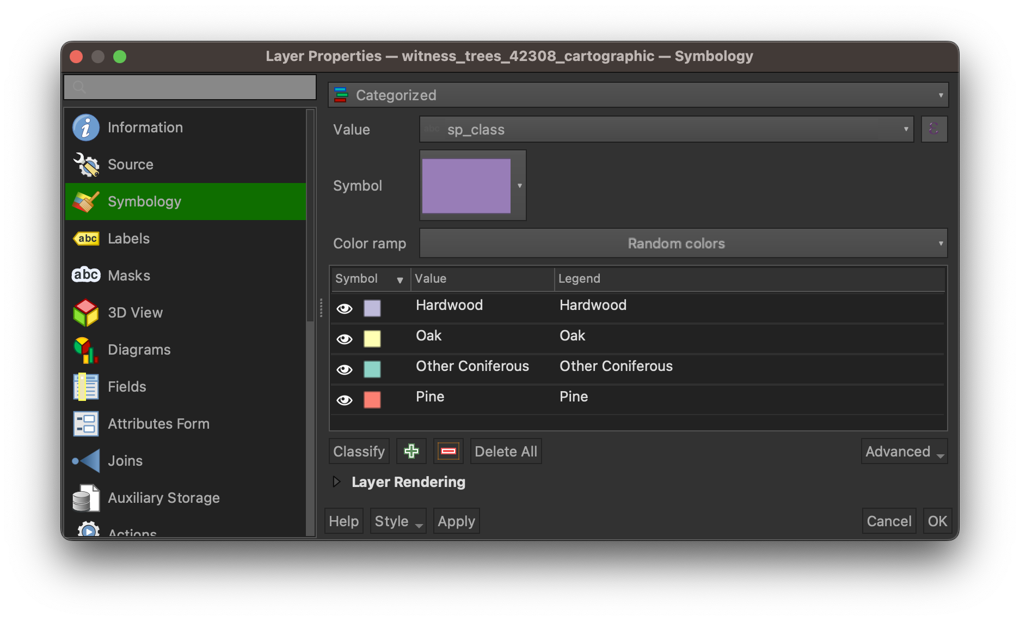The width and height of the screenshot is (1020, 621).
Task: Open the Advanced menu button
Action: pos(905,451)
